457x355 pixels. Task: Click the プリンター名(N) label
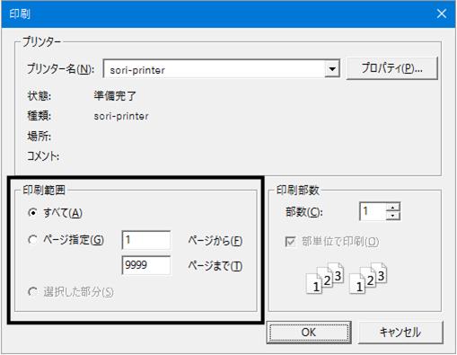[x=61, y=69]
